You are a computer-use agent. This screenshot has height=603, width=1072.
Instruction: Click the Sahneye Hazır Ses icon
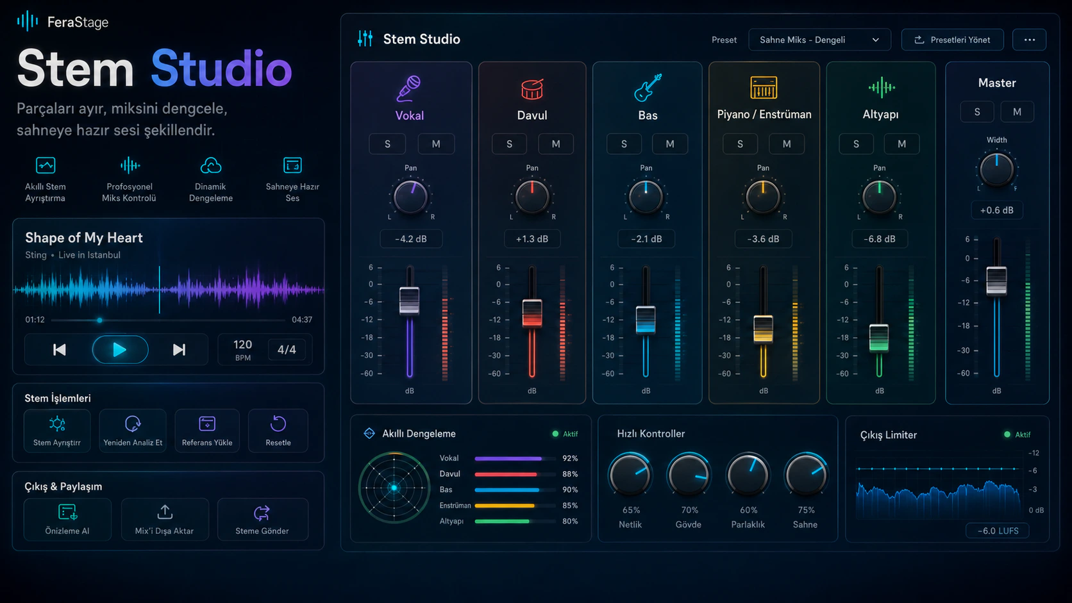[x=292, y=165]
